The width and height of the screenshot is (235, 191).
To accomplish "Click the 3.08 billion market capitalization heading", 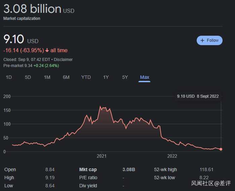I will 32,9.
